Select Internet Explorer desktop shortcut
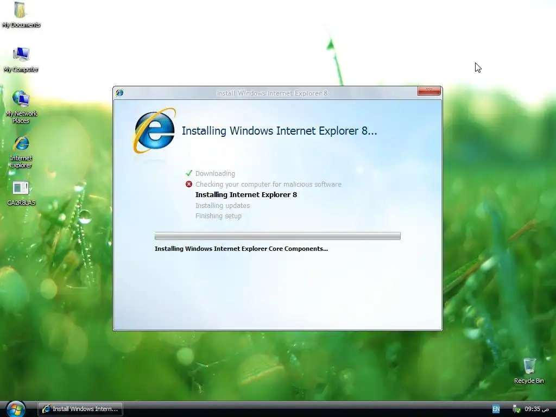This screenshot has height=417, width=556. click(21, 152)
